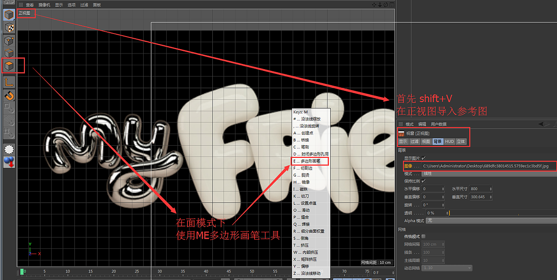Image resolution: width=557 pixels, height=280 pixels.
Task: Click the image file path field
Action: coord(489,166)
